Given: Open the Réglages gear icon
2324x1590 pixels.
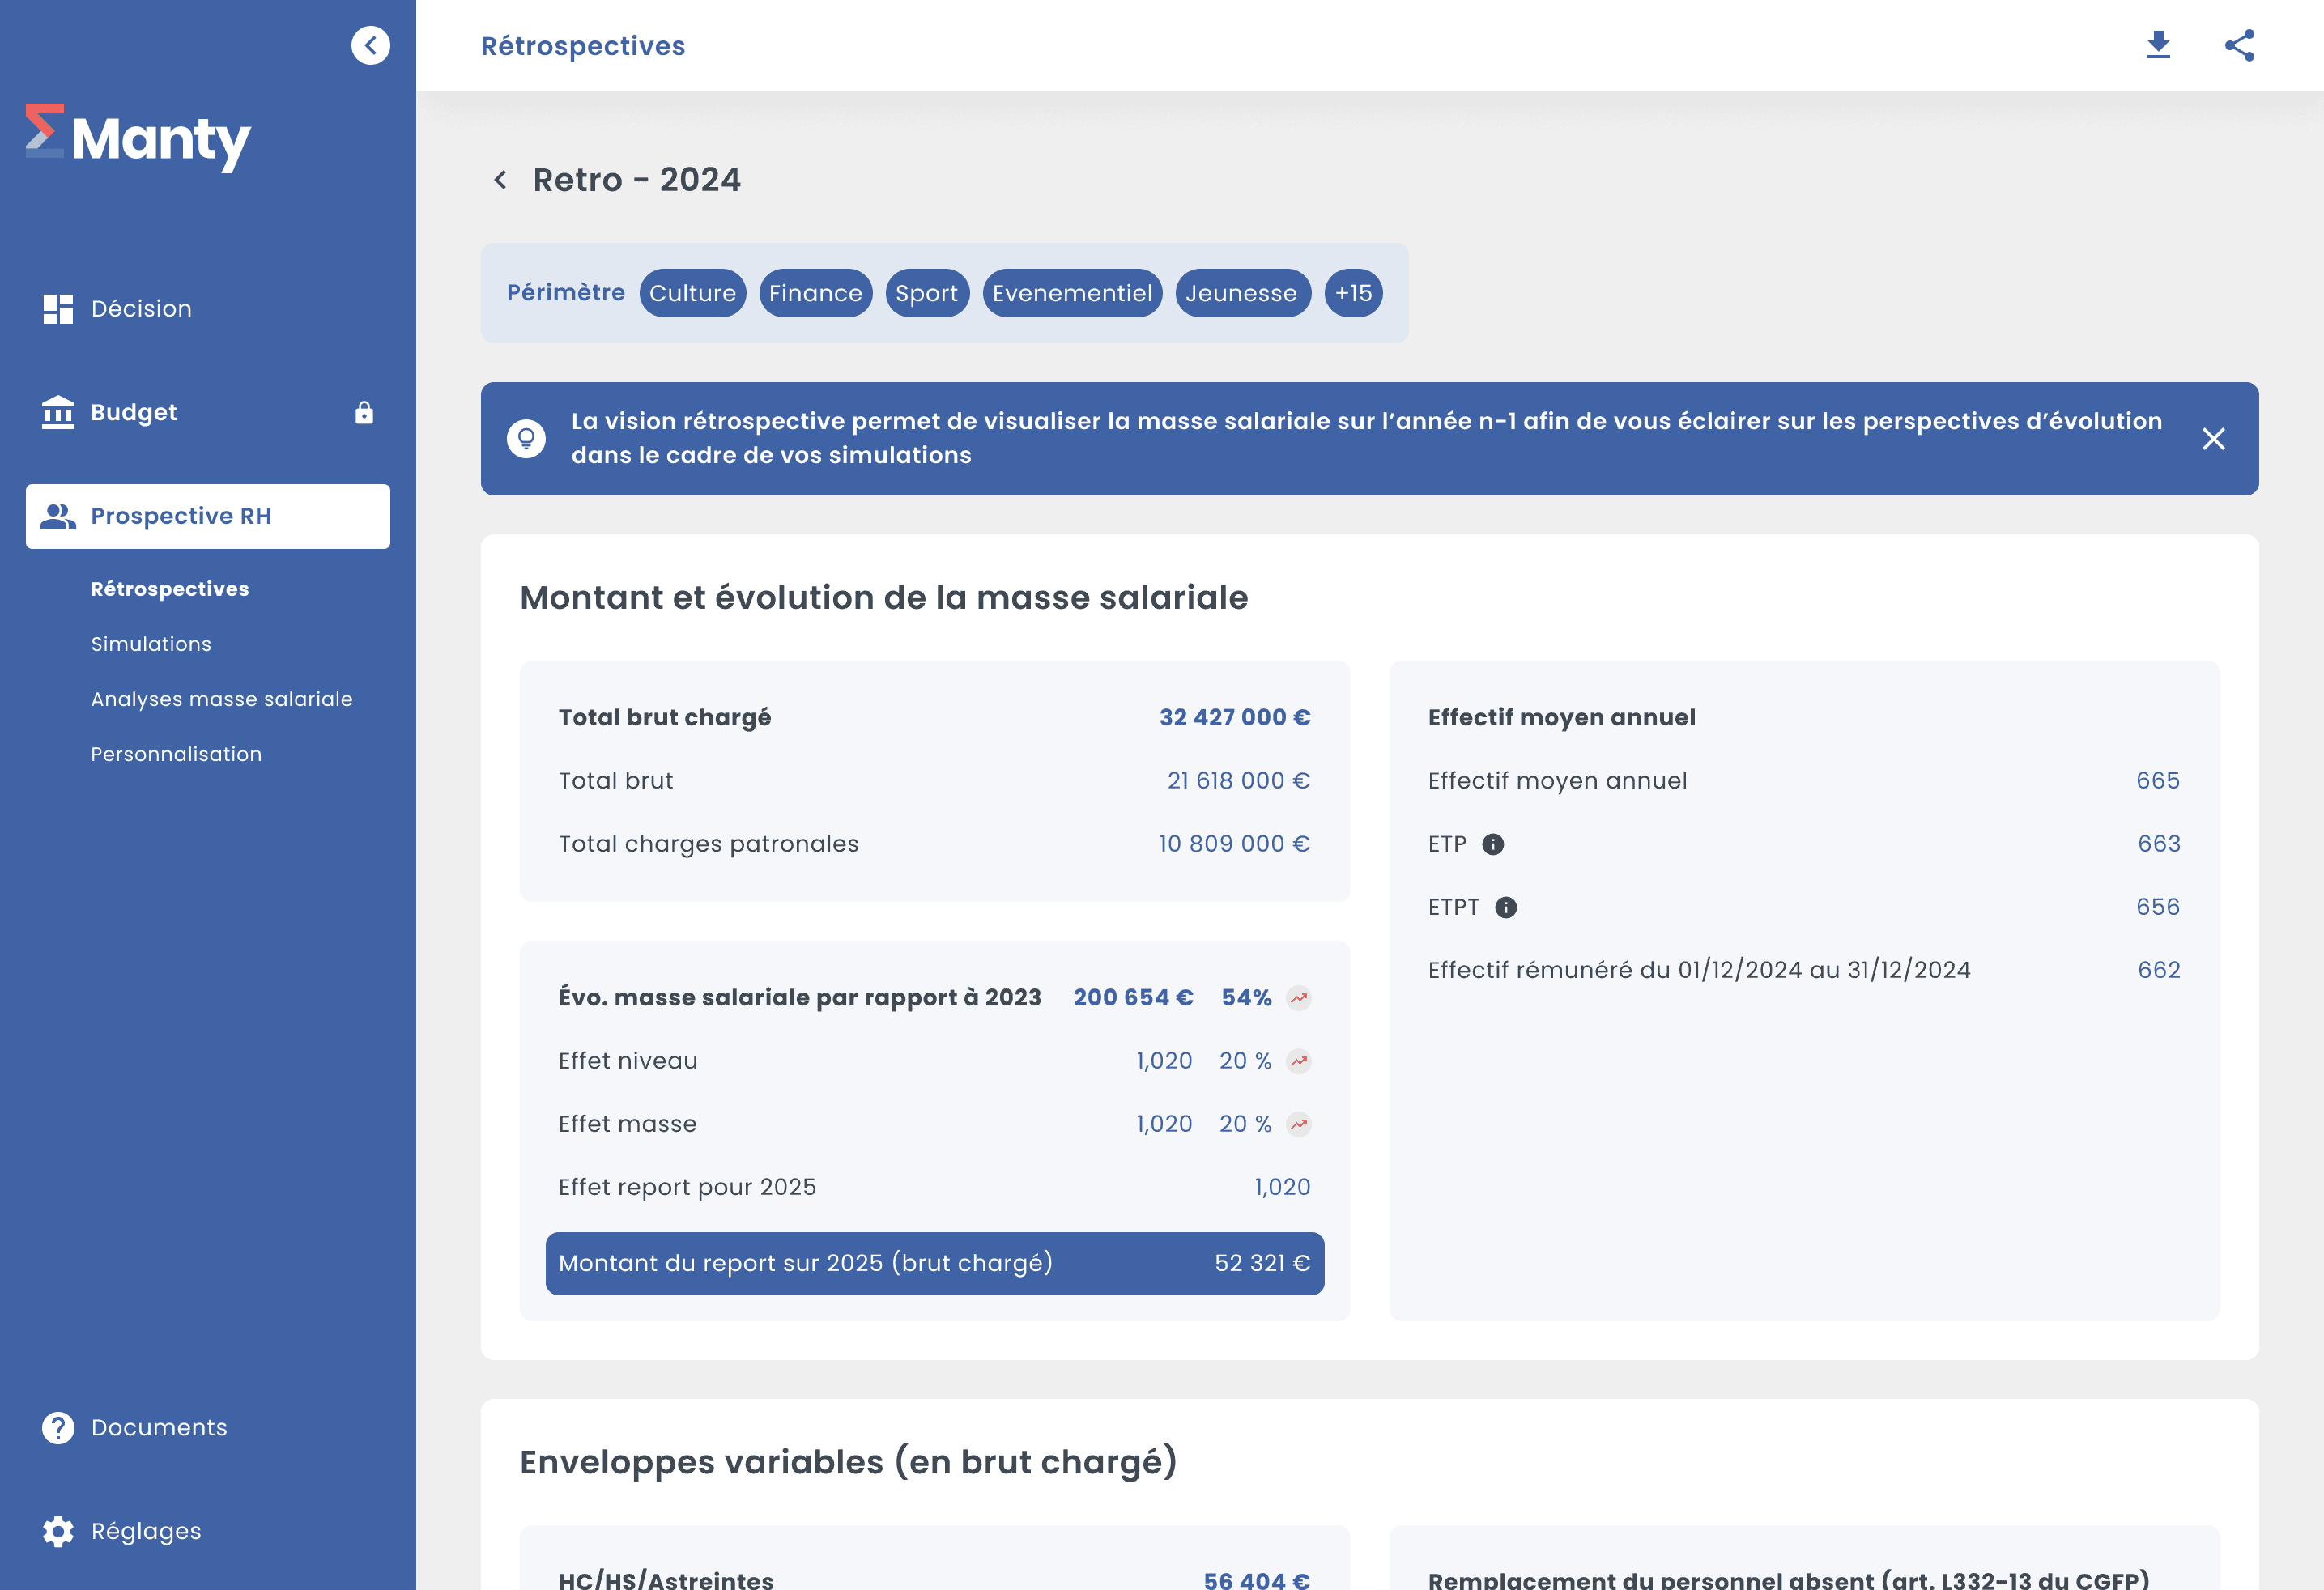Looking at the screenshot, I should pyautogui.click(x=58, y=1531).
